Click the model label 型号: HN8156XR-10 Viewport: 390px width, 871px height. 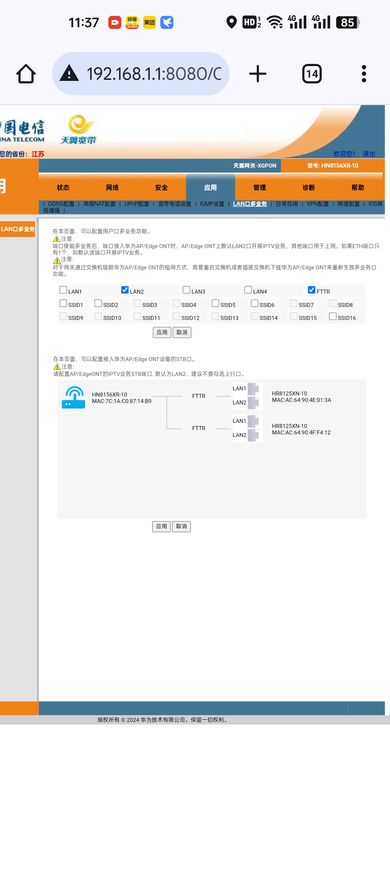pyautogui.click(x=333, y=165)
